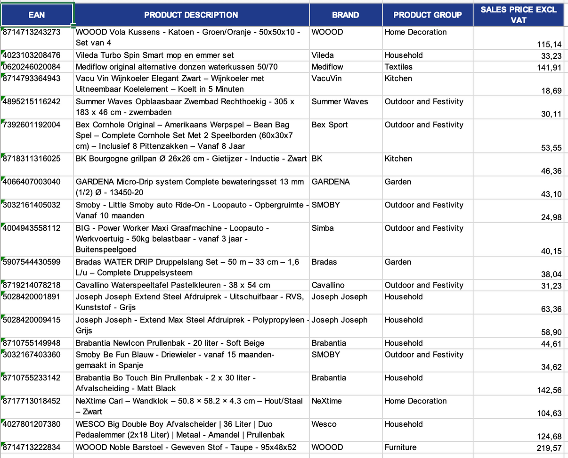Click the Wesco brand cell
568x458 pixels.
[346, 430]
